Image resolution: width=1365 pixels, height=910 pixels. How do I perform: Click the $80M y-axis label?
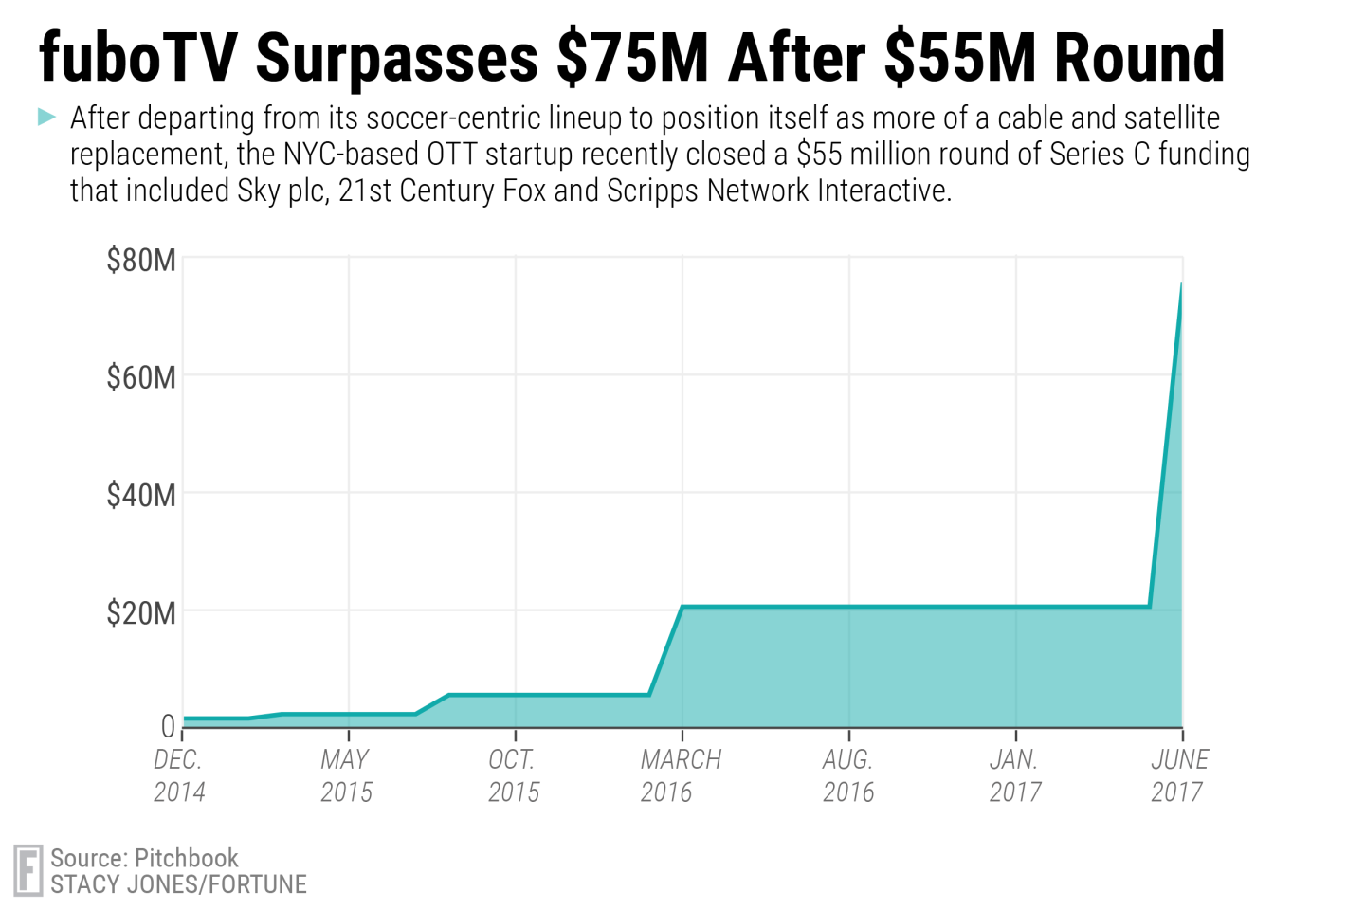pyautogui.click(x=141, y=260)
